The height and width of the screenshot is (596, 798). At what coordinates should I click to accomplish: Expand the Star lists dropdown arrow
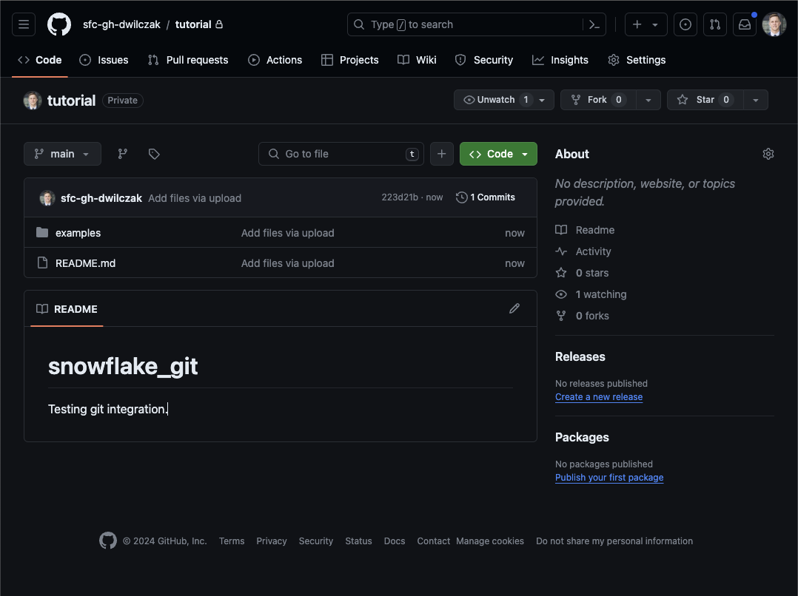(756, 100)
